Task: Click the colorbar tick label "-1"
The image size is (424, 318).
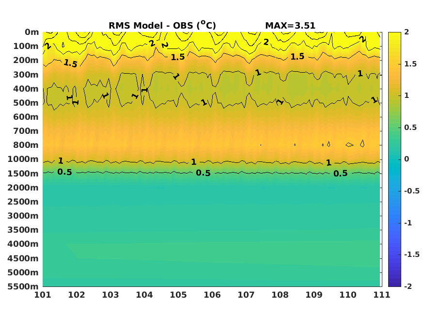Action: [x=408, y=223]
